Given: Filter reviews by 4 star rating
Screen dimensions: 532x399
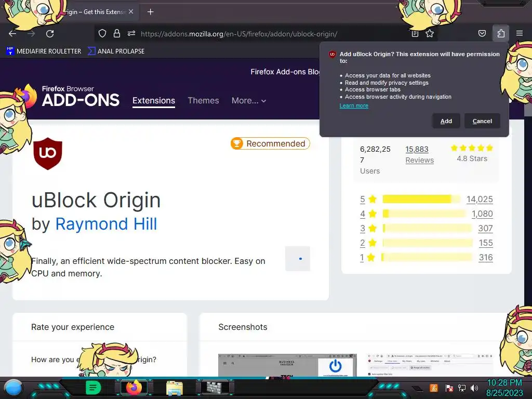Looking at the screenshot, I should point(368,214).
